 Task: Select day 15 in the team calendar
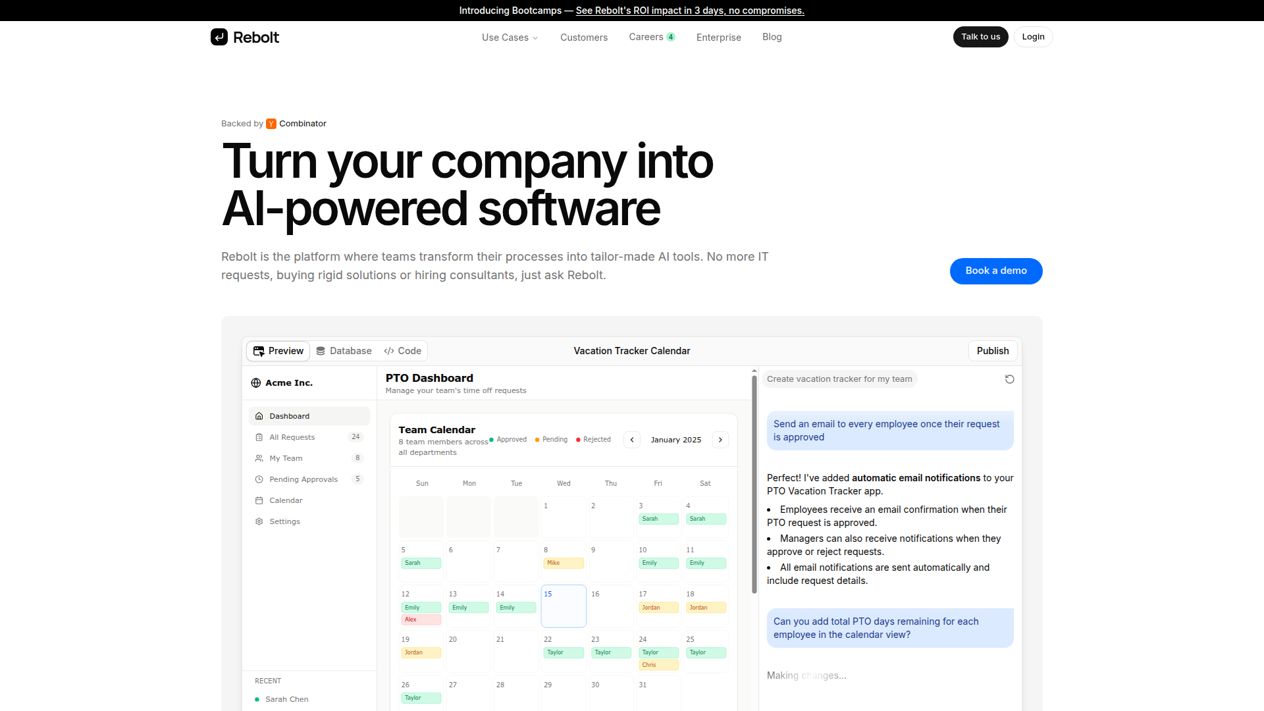[564, 606]
